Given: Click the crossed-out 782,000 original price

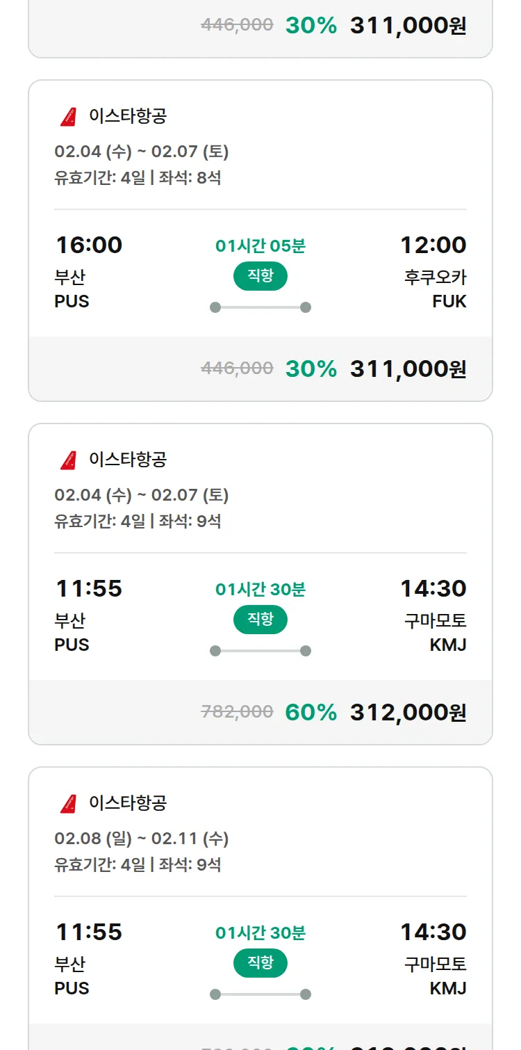Looking at the screenshot, I should 237,711.
